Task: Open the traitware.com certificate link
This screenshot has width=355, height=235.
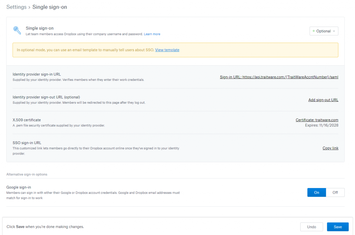Action: 317,120
